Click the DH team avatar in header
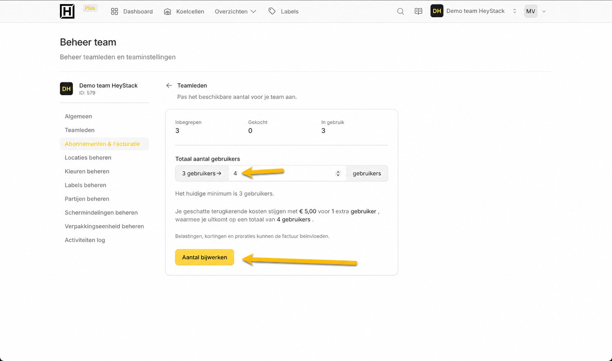The height and width of the screenshot is (361, 612). [437, 11]
